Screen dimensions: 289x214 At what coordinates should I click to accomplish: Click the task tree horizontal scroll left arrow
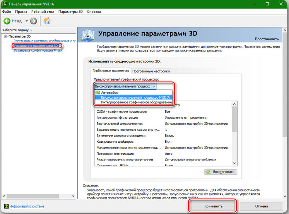click(x=4, y=196)
